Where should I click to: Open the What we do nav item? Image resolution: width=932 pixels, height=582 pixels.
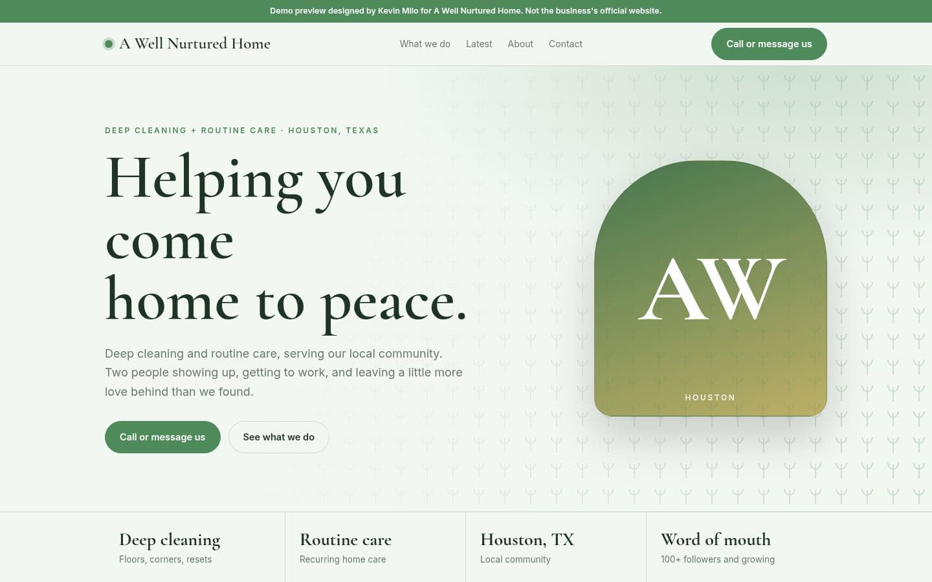pyautogui.click(x=425, y=44)
